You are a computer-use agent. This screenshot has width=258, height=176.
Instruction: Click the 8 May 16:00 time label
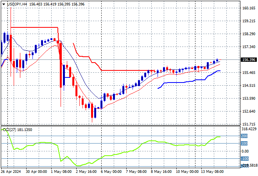point(161,172)
